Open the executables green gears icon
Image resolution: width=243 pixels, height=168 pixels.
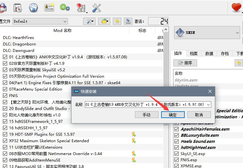point(65,7)
